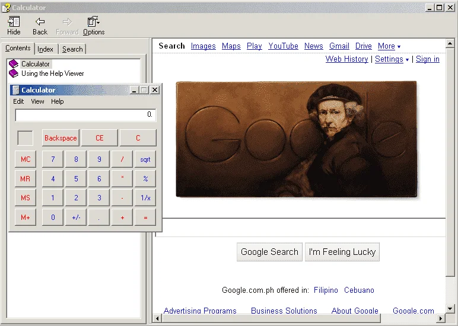
Task: Click the 8 key on Calculator
Action: pyautogui.click(x=76, y=159)
